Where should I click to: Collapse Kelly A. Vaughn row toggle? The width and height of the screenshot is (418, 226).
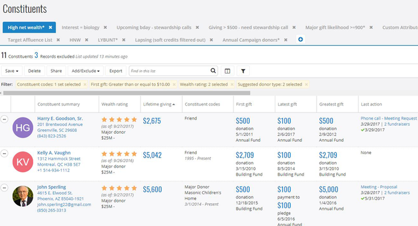click(4, 153)
